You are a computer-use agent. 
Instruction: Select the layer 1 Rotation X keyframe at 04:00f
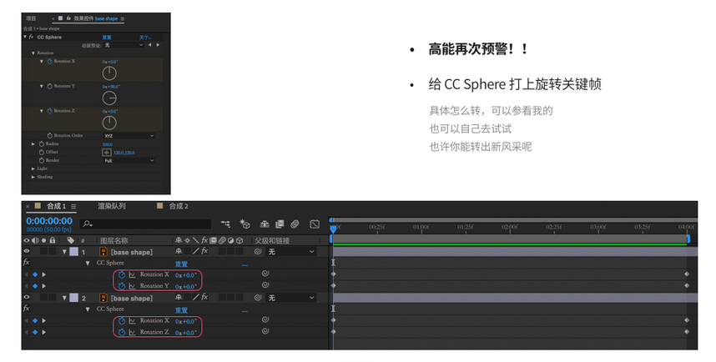687,274
